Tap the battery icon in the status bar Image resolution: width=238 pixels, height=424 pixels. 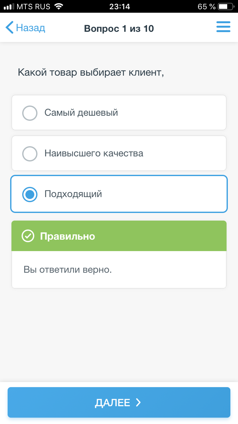coord(225,6)
